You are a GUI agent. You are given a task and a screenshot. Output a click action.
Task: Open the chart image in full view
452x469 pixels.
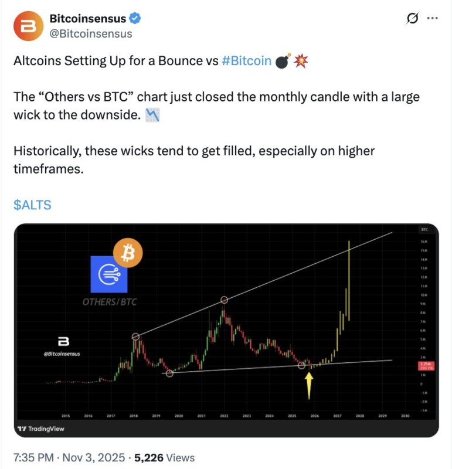[x=226, y=328]
